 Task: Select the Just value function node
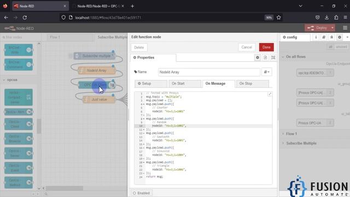point(99,100)
